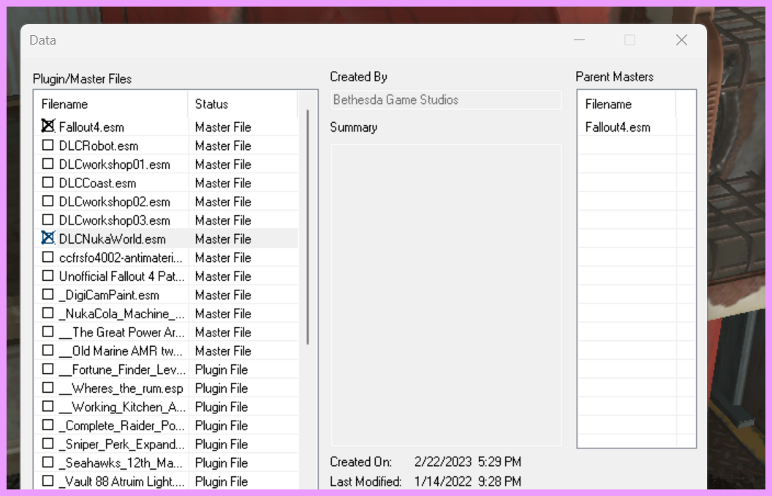Tick the DLCCoast.esm checkbox
Viewport: 772px width, 496px height.
(x=48, y=183)
